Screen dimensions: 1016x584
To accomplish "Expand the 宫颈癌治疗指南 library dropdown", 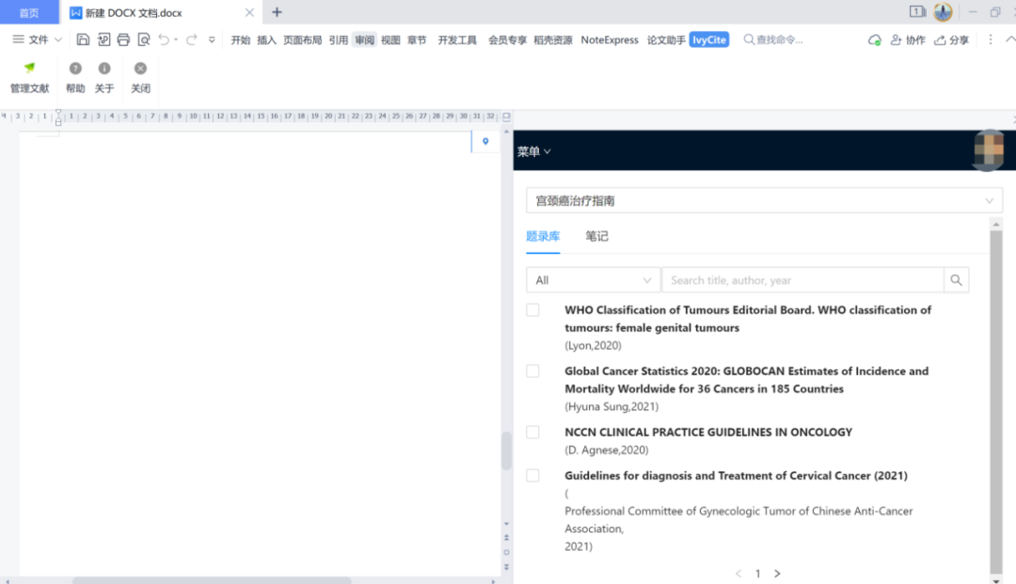I will 764,200.
